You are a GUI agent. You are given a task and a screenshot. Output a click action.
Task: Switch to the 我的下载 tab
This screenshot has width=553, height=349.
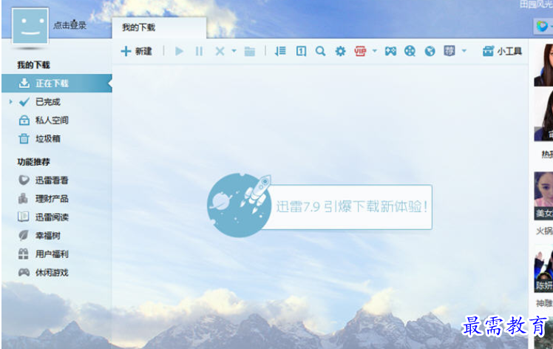(x=159, y=27)
